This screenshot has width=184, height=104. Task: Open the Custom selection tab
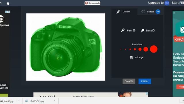pyautogui.click(x=124, y=12)
